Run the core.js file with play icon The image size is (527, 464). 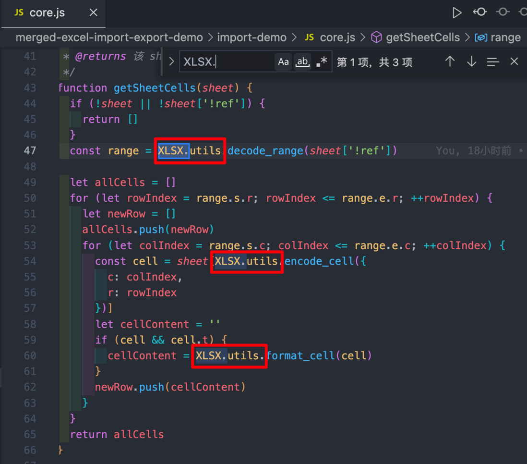[x=456, y=12]
